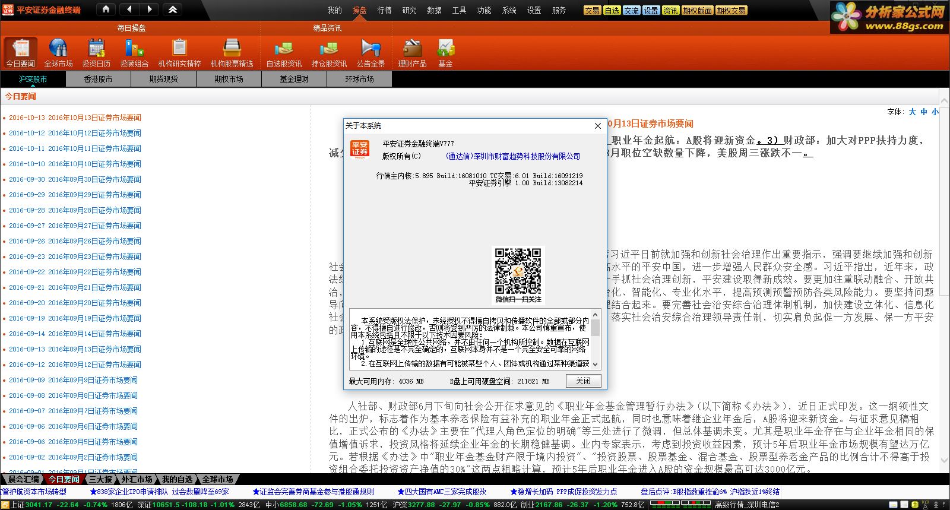The image size is (950, 510).
Task: Switch to 环球市场 tab
Action: click(359, 79)
